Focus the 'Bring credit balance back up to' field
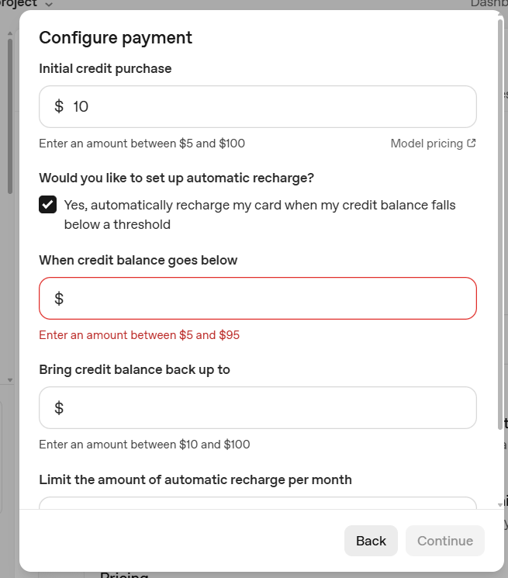This screenshot has height=578, width=508. 257,407
